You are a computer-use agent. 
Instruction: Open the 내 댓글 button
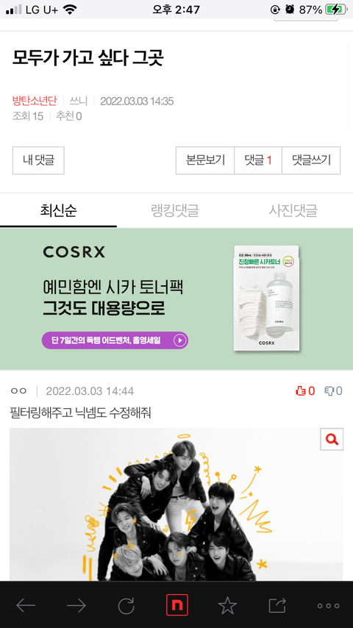point(38,160)
